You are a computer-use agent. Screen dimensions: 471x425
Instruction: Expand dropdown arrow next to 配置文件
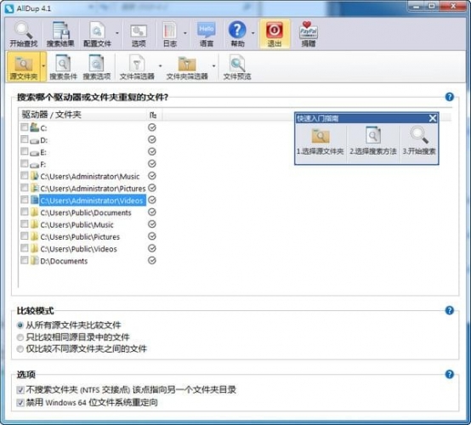click(117, 33)
